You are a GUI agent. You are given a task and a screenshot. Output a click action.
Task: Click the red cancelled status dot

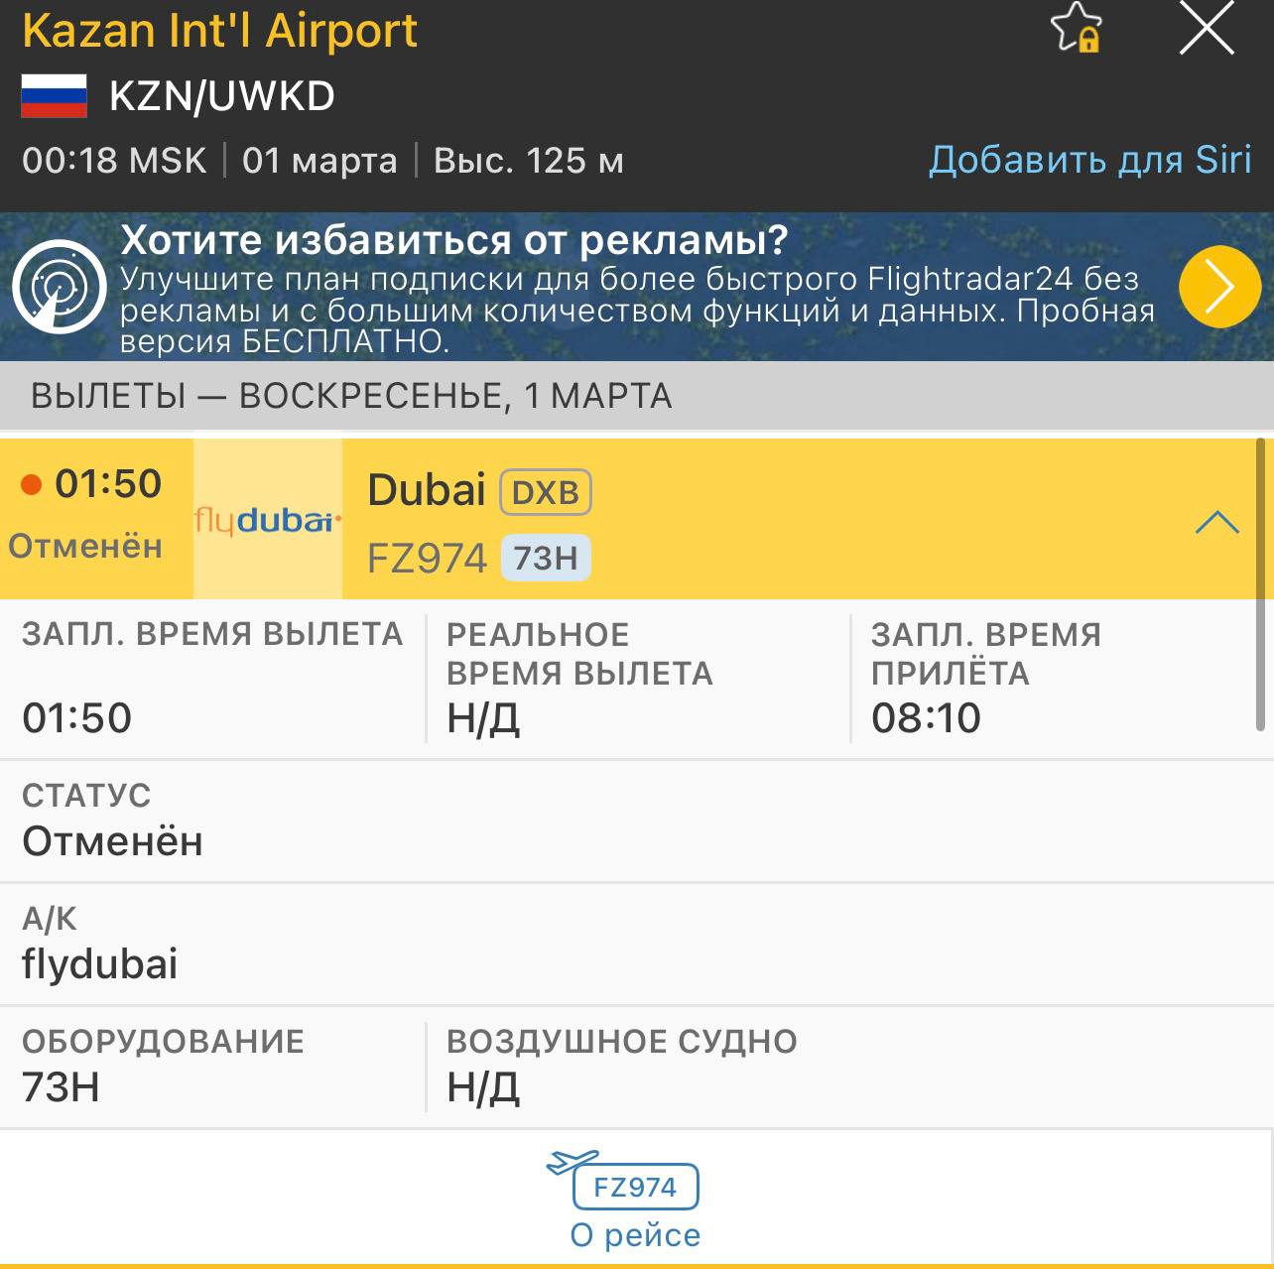point(32,484)
